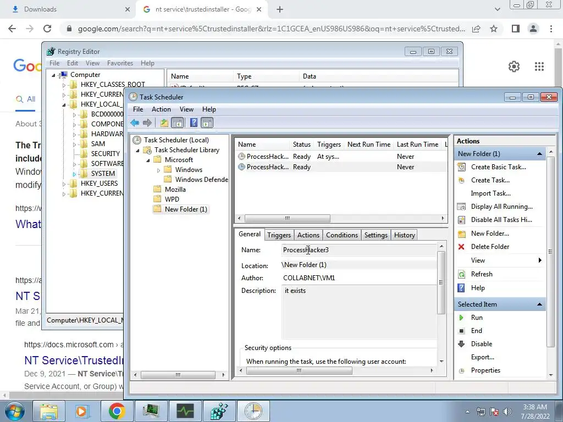Collapse the Computer node in Registry Editor
This screenshot has height=422, width=563.
click(x=53, y=75)
